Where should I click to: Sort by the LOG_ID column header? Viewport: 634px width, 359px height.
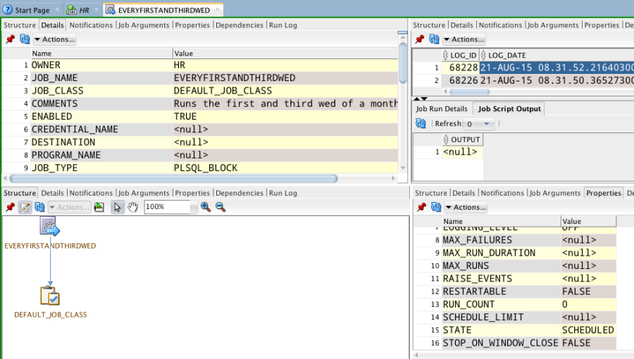click(460, 56)
